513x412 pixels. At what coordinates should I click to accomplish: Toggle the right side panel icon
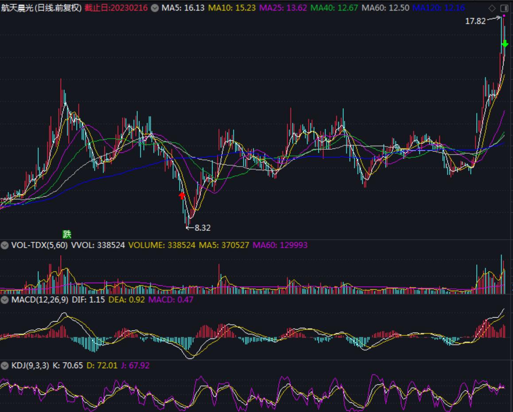504,8
